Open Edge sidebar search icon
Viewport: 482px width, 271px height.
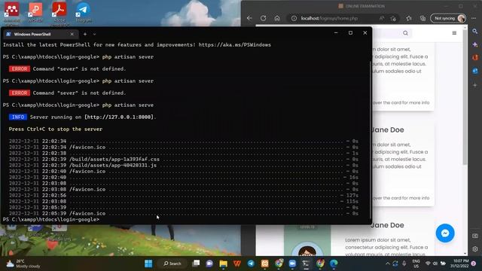(x=475, y=32)
